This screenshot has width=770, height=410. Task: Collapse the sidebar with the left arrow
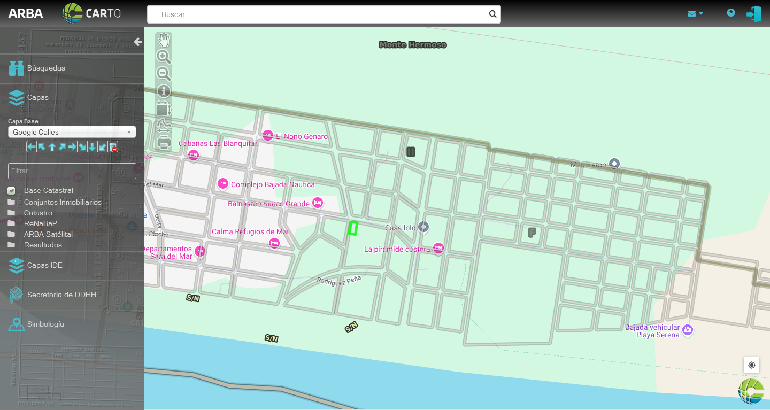tap(138, 42)
